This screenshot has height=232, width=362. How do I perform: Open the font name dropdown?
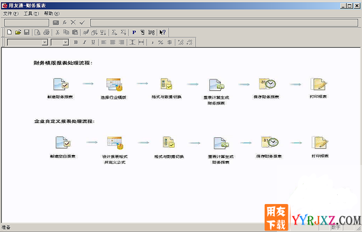pos(45,42)
